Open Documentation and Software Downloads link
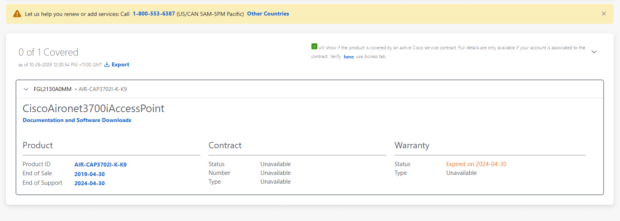 pos(77,120)
